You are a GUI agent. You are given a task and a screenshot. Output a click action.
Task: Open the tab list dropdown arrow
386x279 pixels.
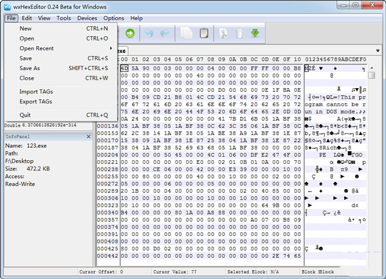pos(378,51)
